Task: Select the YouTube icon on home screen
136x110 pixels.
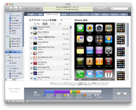Action: click(x=108, y=28)
